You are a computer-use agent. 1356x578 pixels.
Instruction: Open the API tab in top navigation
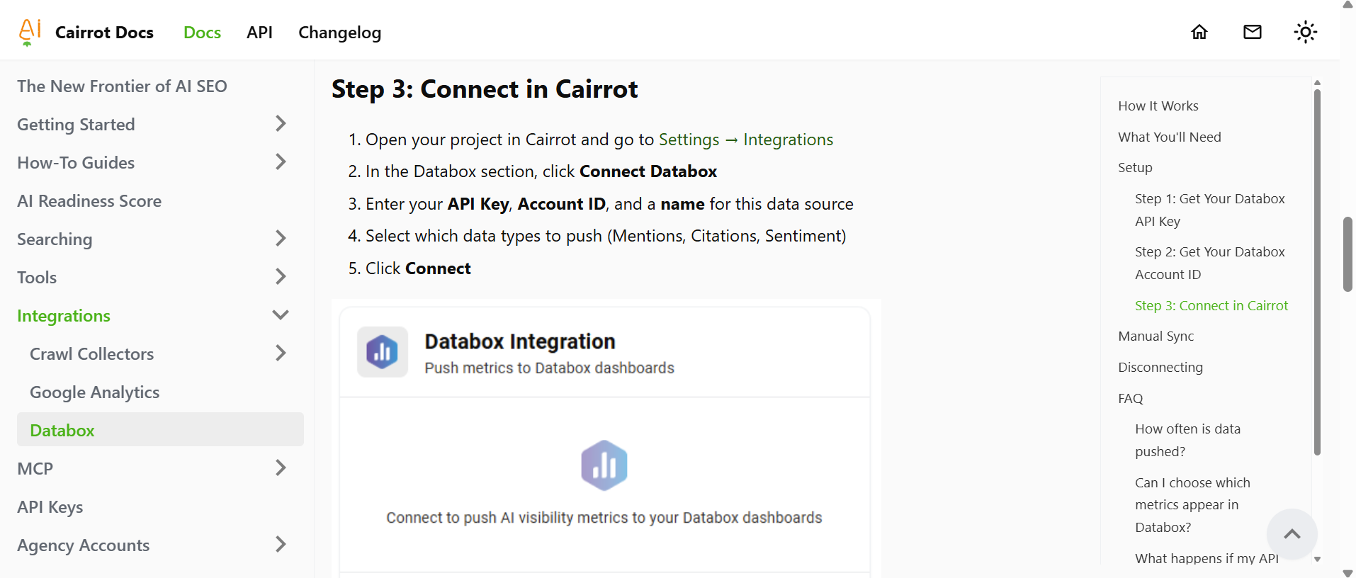[259, 33]
